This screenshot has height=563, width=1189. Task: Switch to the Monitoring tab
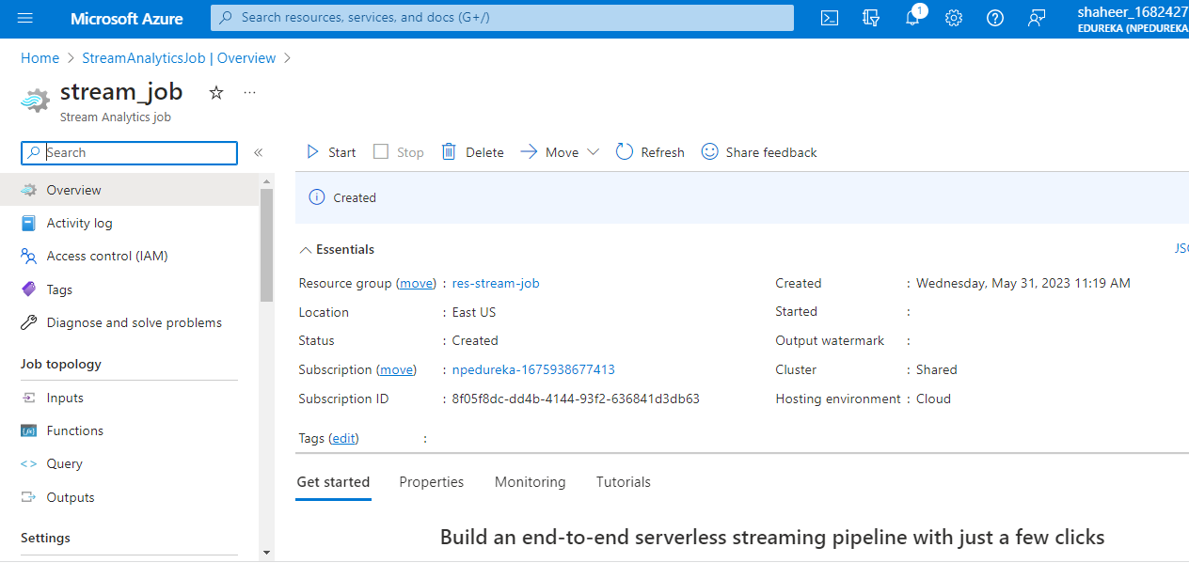pos(530,481)
